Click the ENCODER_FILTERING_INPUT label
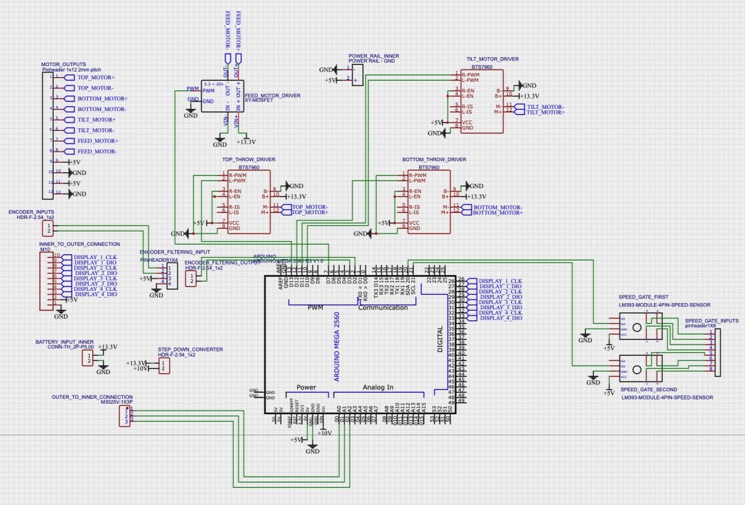Screen dimensions: 745x505 (175, 252)
